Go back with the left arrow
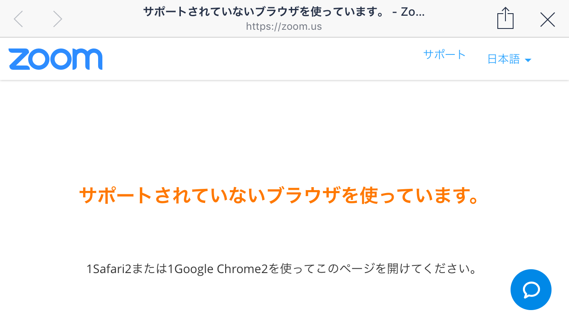Screen dimensions: 569x319 (18, 19)
